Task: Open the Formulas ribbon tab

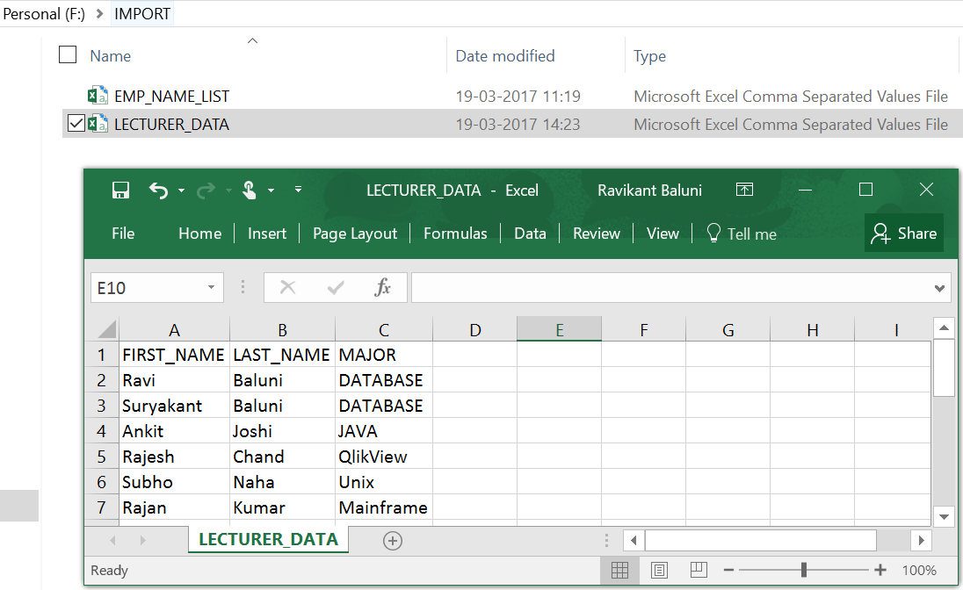Action: click(455, 234)
